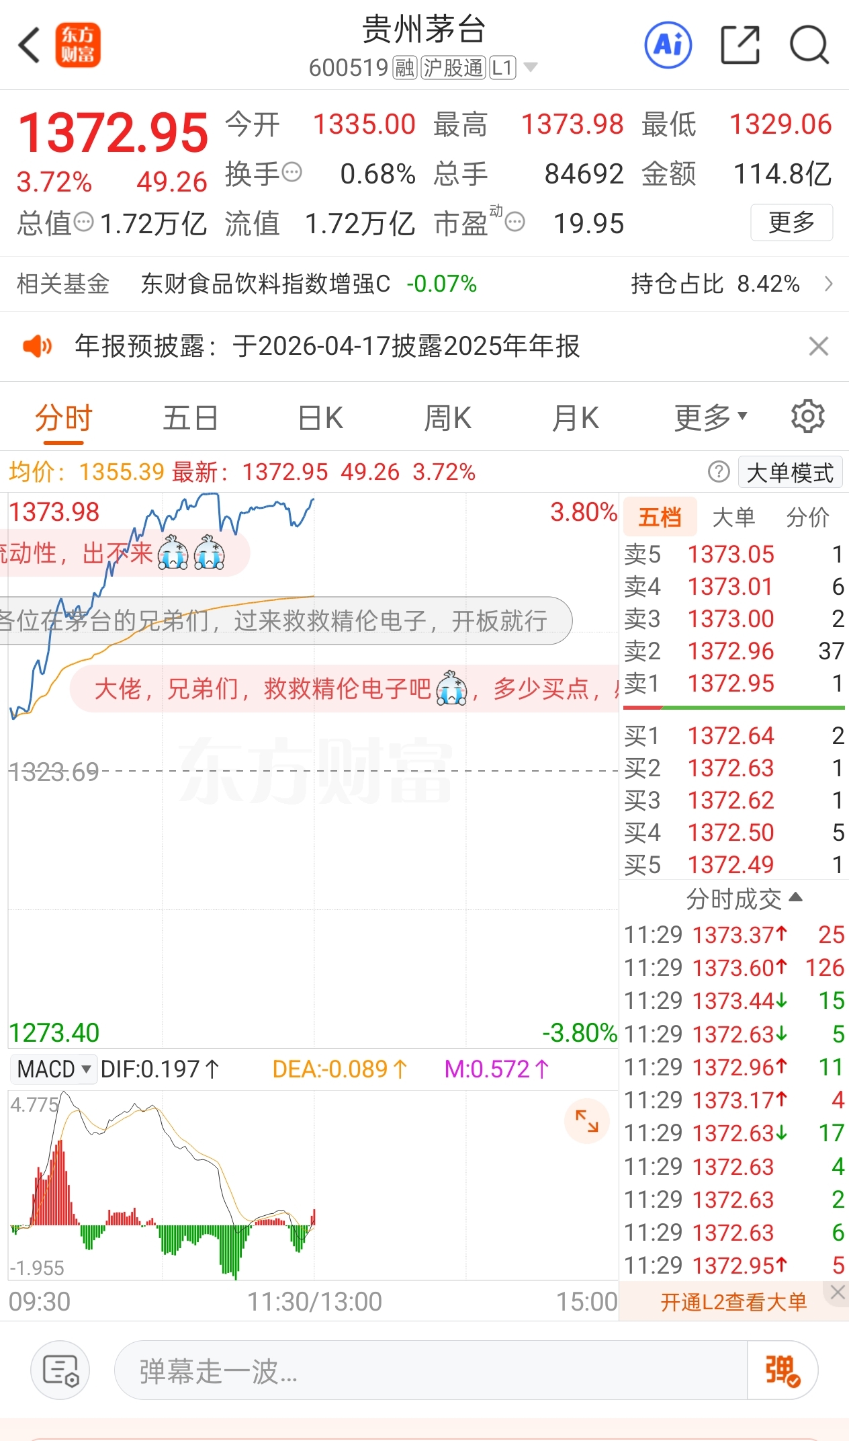This screenshot has height=1441, width=849.
Task: Tap the 持仓占比 8.42% value
Action: coord(768,284)
